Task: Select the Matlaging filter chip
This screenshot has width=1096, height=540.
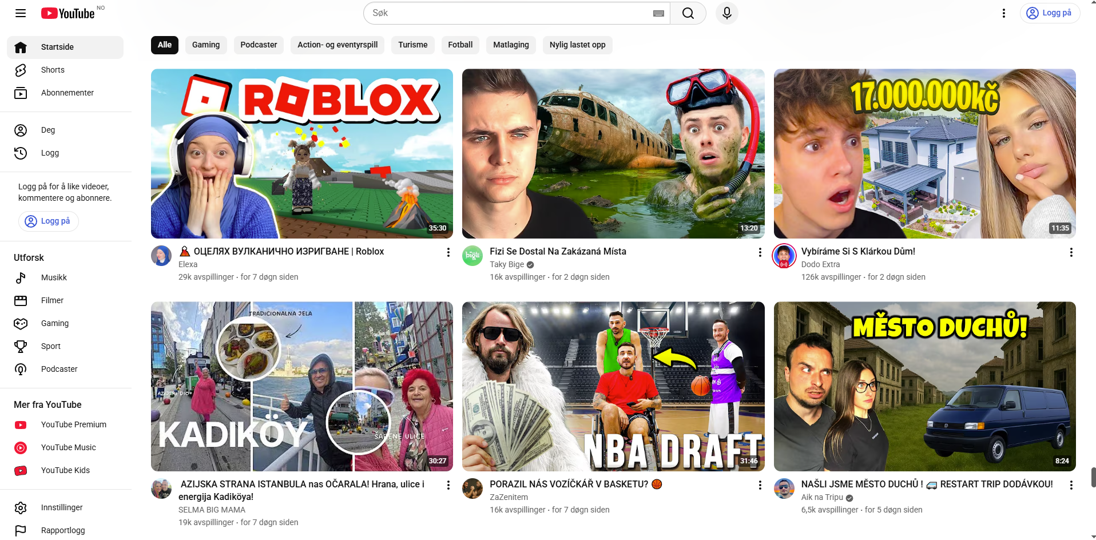Action: pos(511,45)
